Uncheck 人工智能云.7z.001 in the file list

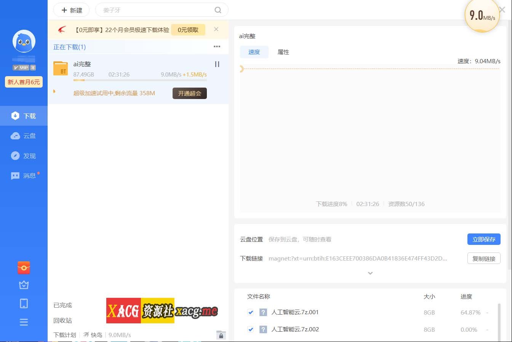pyautogui.click(x=250, y=312)
